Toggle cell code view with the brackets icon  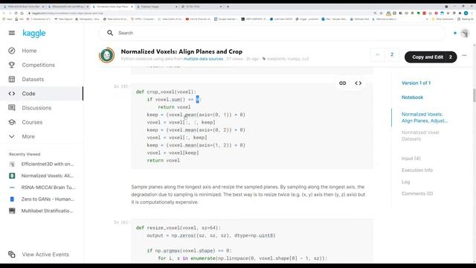pyautogui.click(x=358, y=83)
